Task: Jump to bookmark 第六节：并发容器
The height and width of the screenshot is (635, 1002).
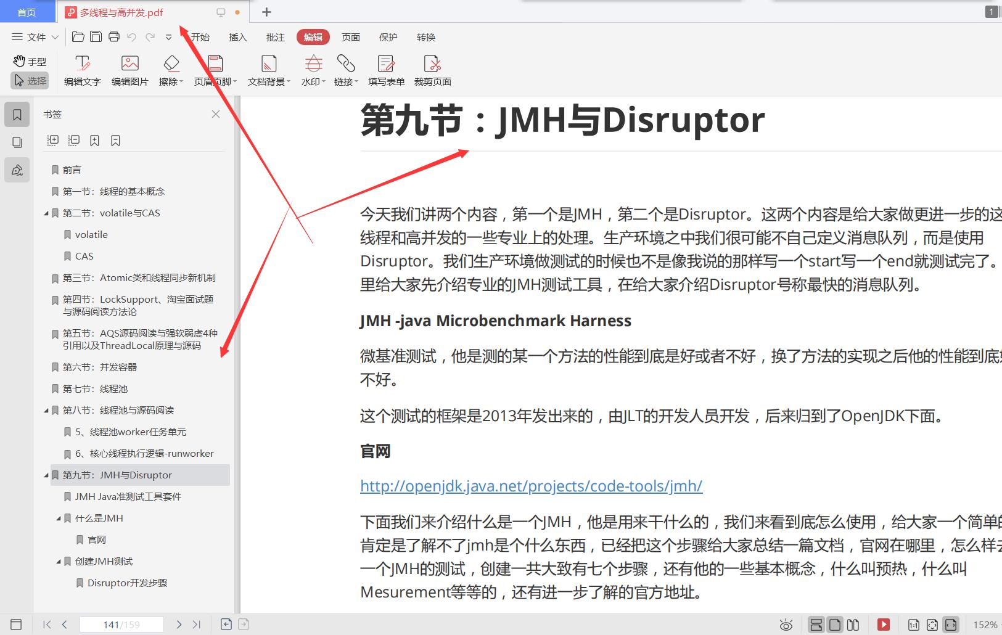Action: coord(99,367)
